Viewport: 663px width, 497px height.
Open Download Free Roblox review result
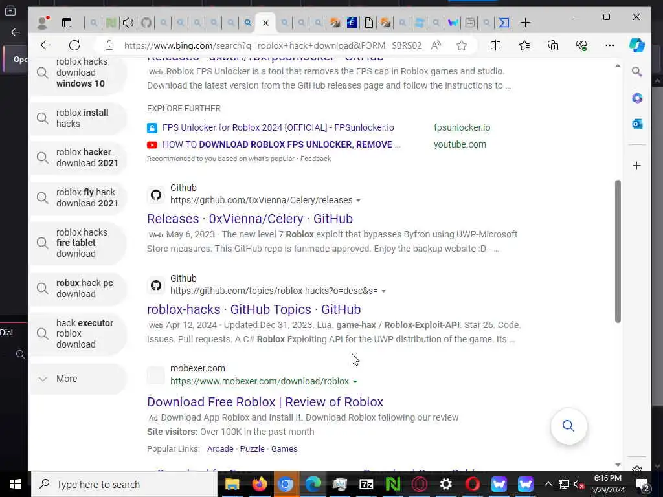point(265,402)
